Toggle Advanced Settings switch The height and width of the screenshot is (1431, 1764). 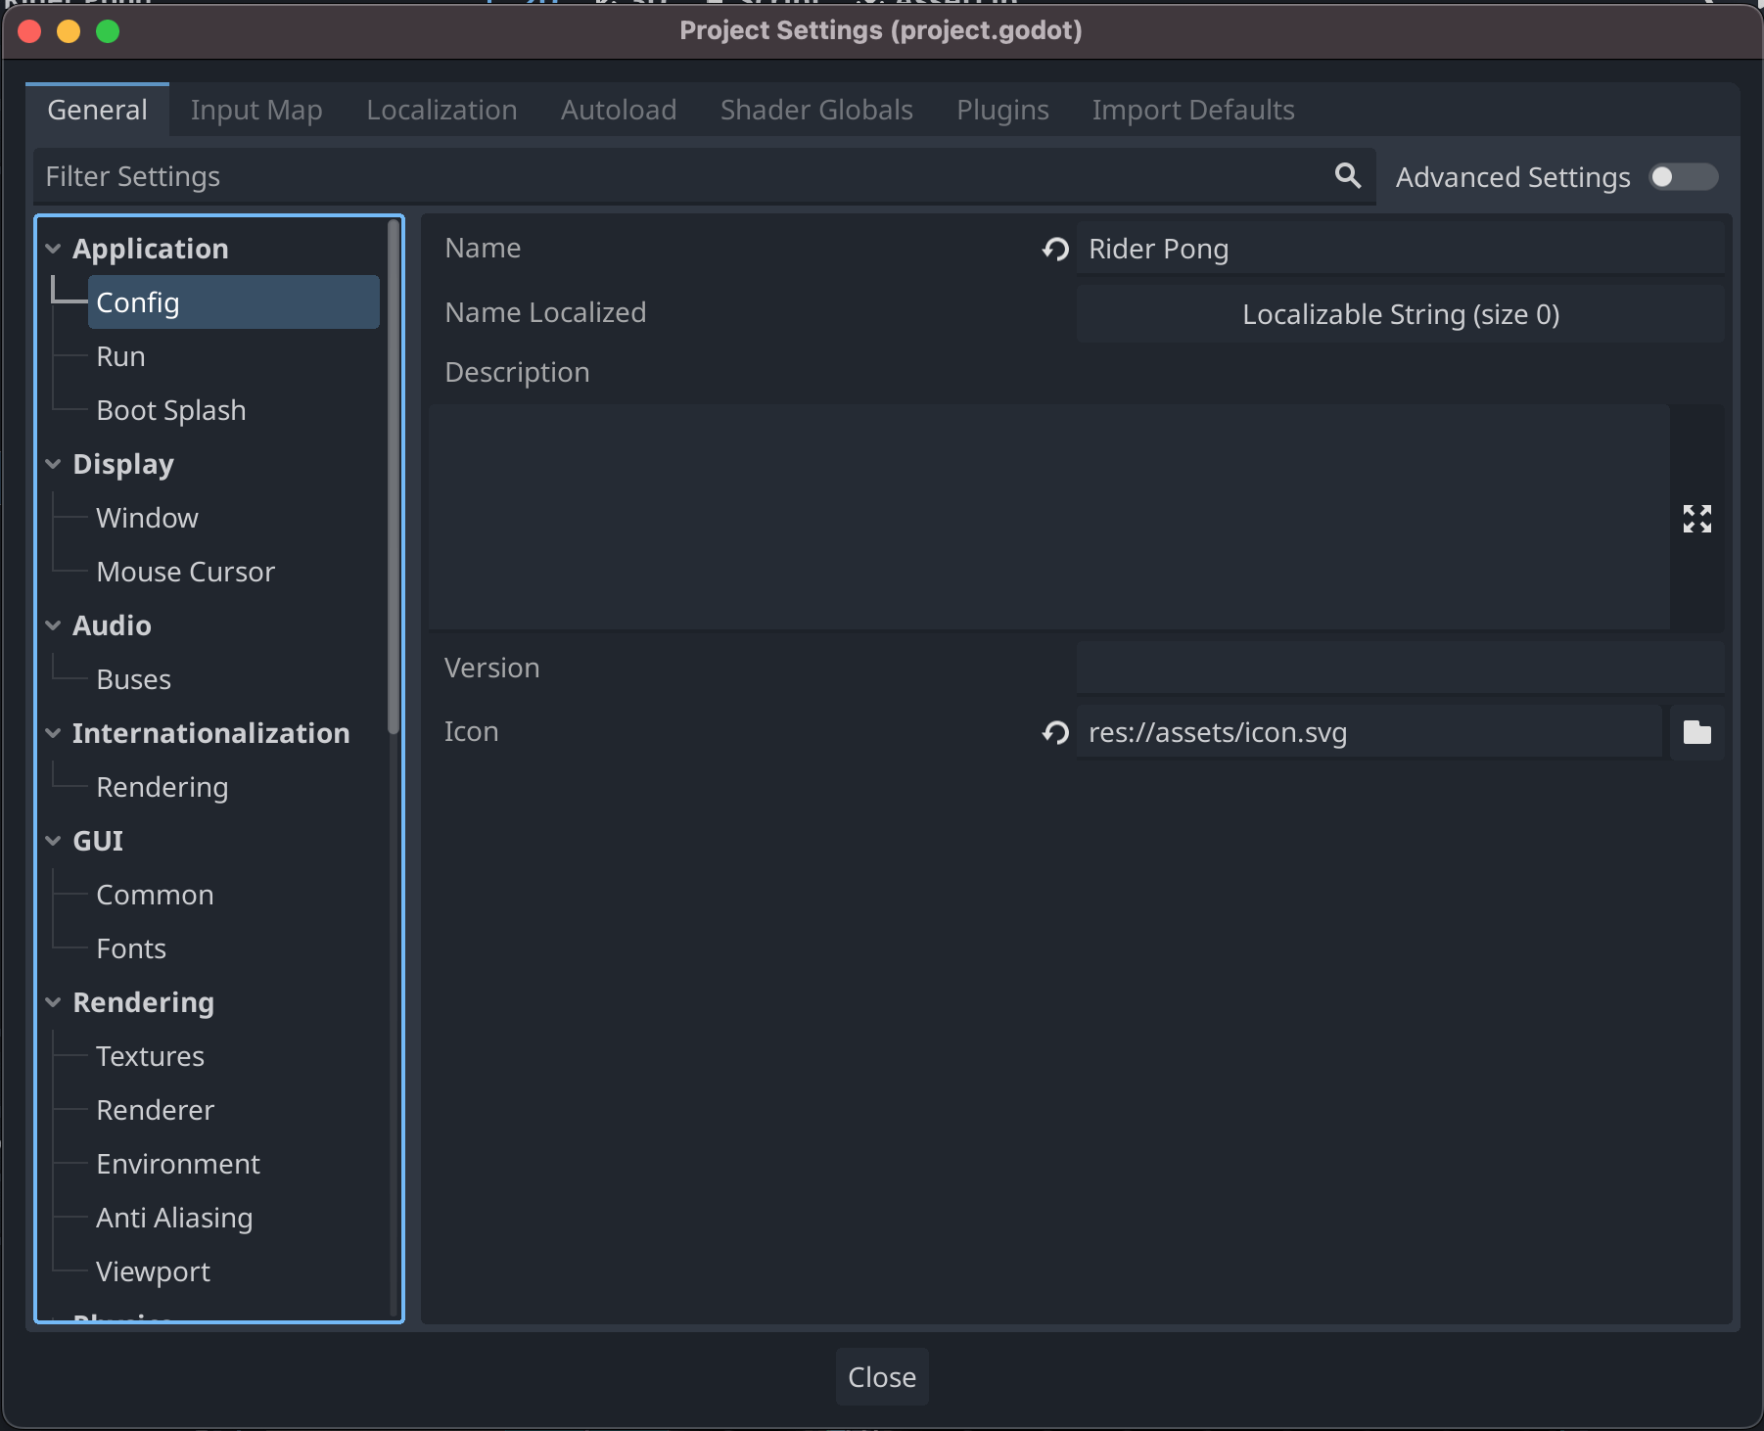[x=1682, y=177]
